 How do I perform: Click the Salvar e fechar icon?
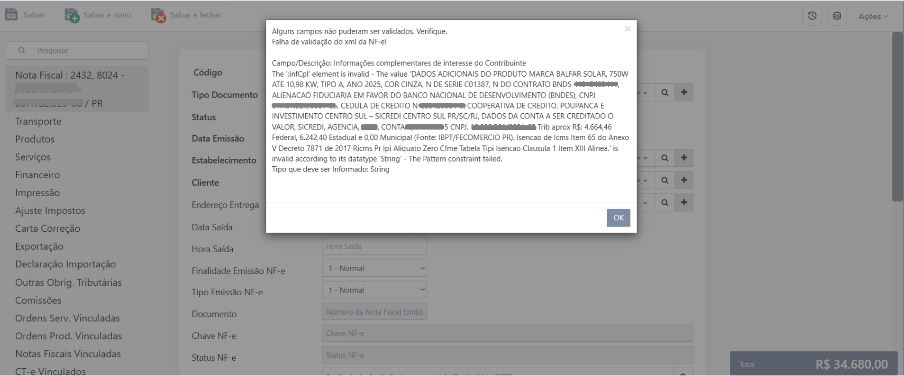(158, 15)
